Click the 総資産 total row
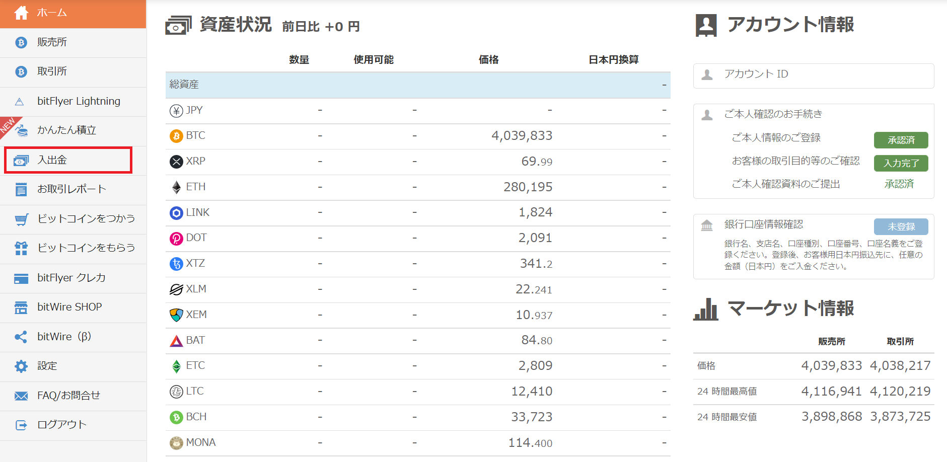Image resolution: width=947 pixels, height=462 pixels. pyautogui.click(x=418, y=85)
